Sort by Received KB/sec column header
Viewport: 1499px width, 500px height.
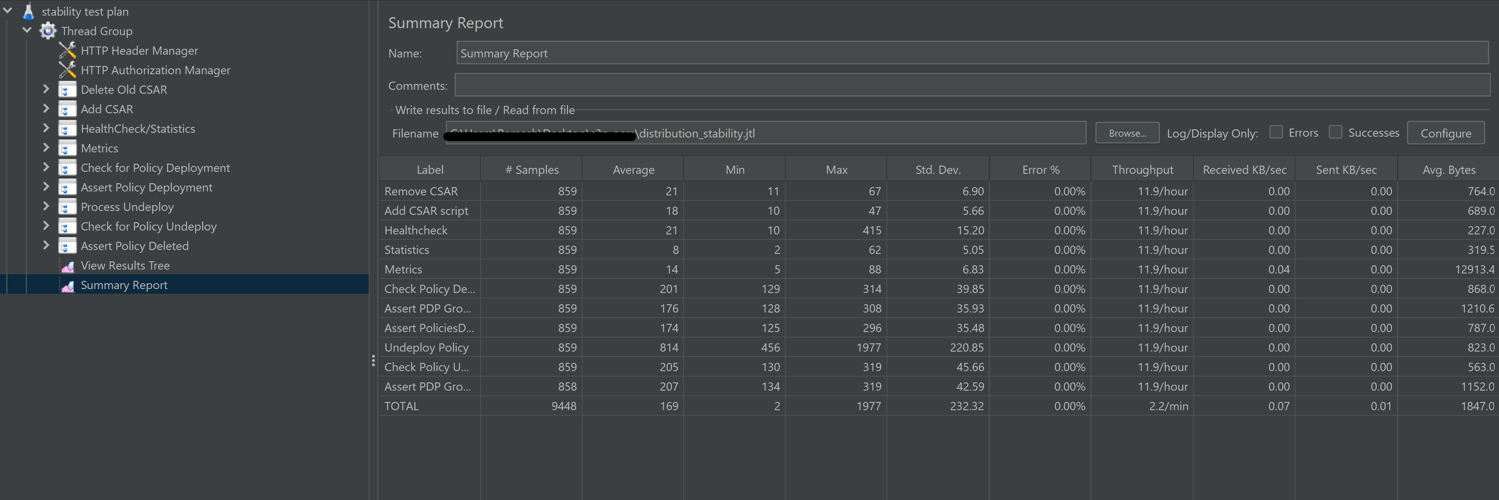point(1244,170)
